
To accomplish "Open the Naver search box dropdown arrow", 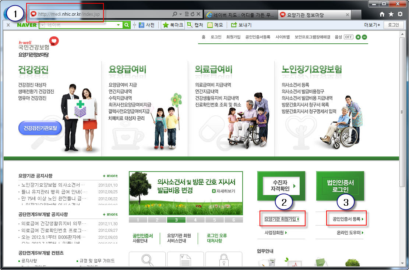I will tap(119, 25).
